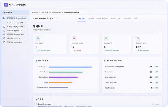
Task: Click green status dot beside Email Processed
Action: [x=36, y=104]
